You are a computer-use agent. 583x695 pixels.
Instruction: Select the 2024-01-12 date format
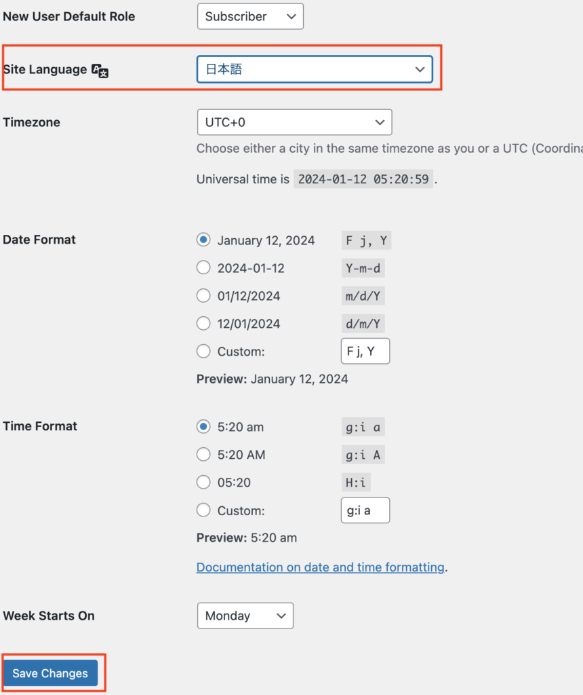tap(203, 267)
